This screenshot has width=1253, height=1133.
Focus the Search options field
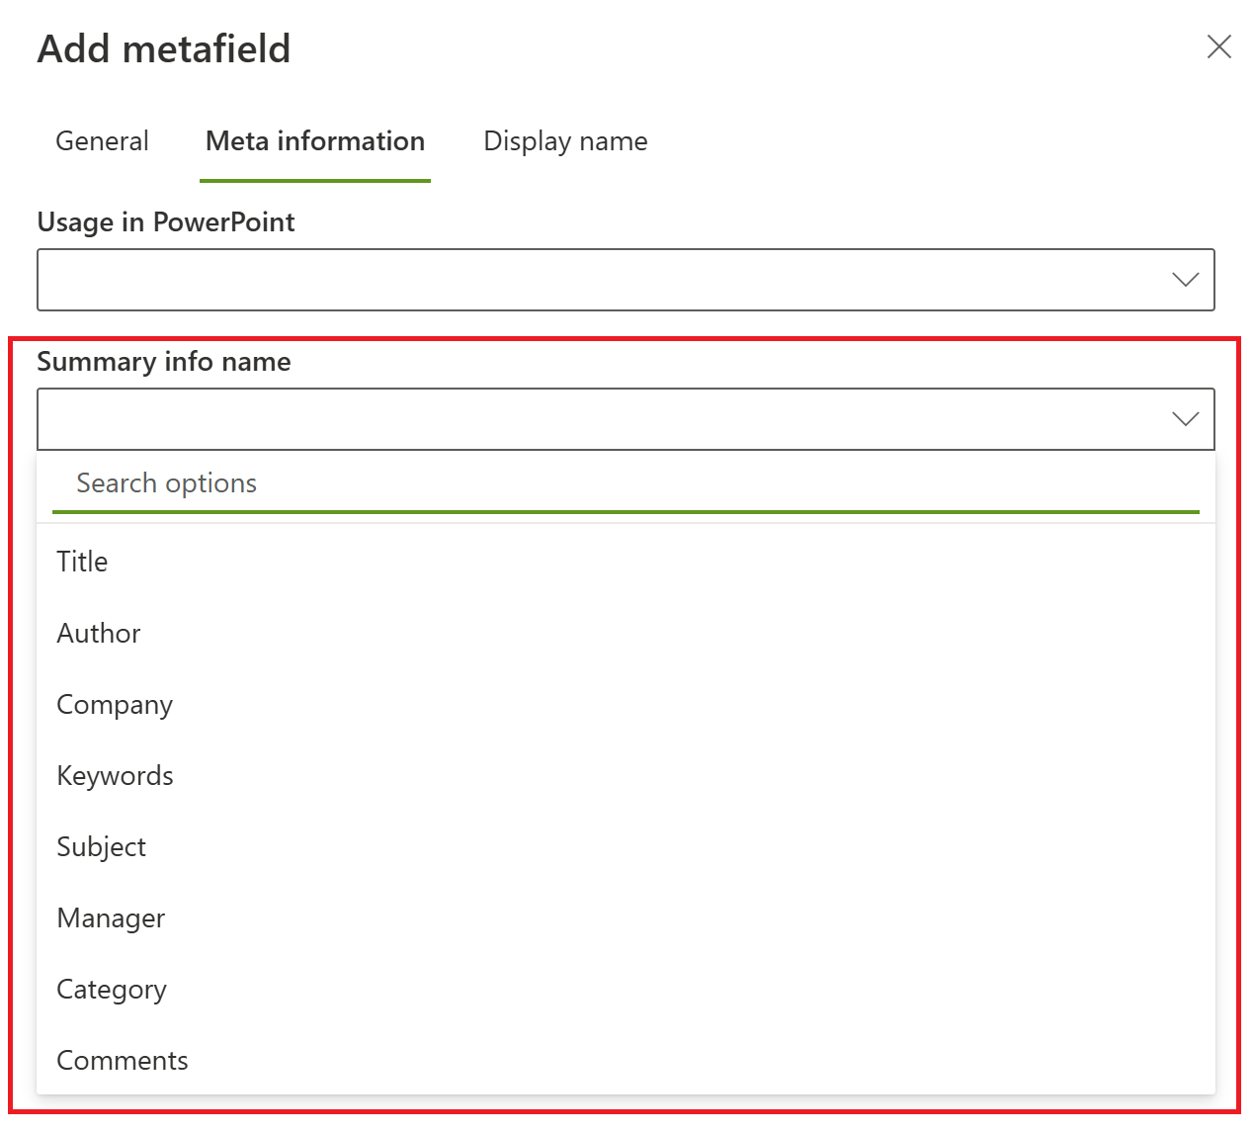coord(625,483)
